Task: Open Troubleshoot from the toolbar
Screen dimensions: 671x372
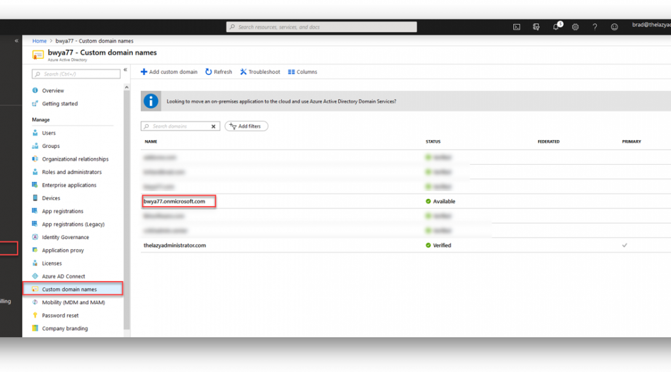Action: [x=260, y=72]
